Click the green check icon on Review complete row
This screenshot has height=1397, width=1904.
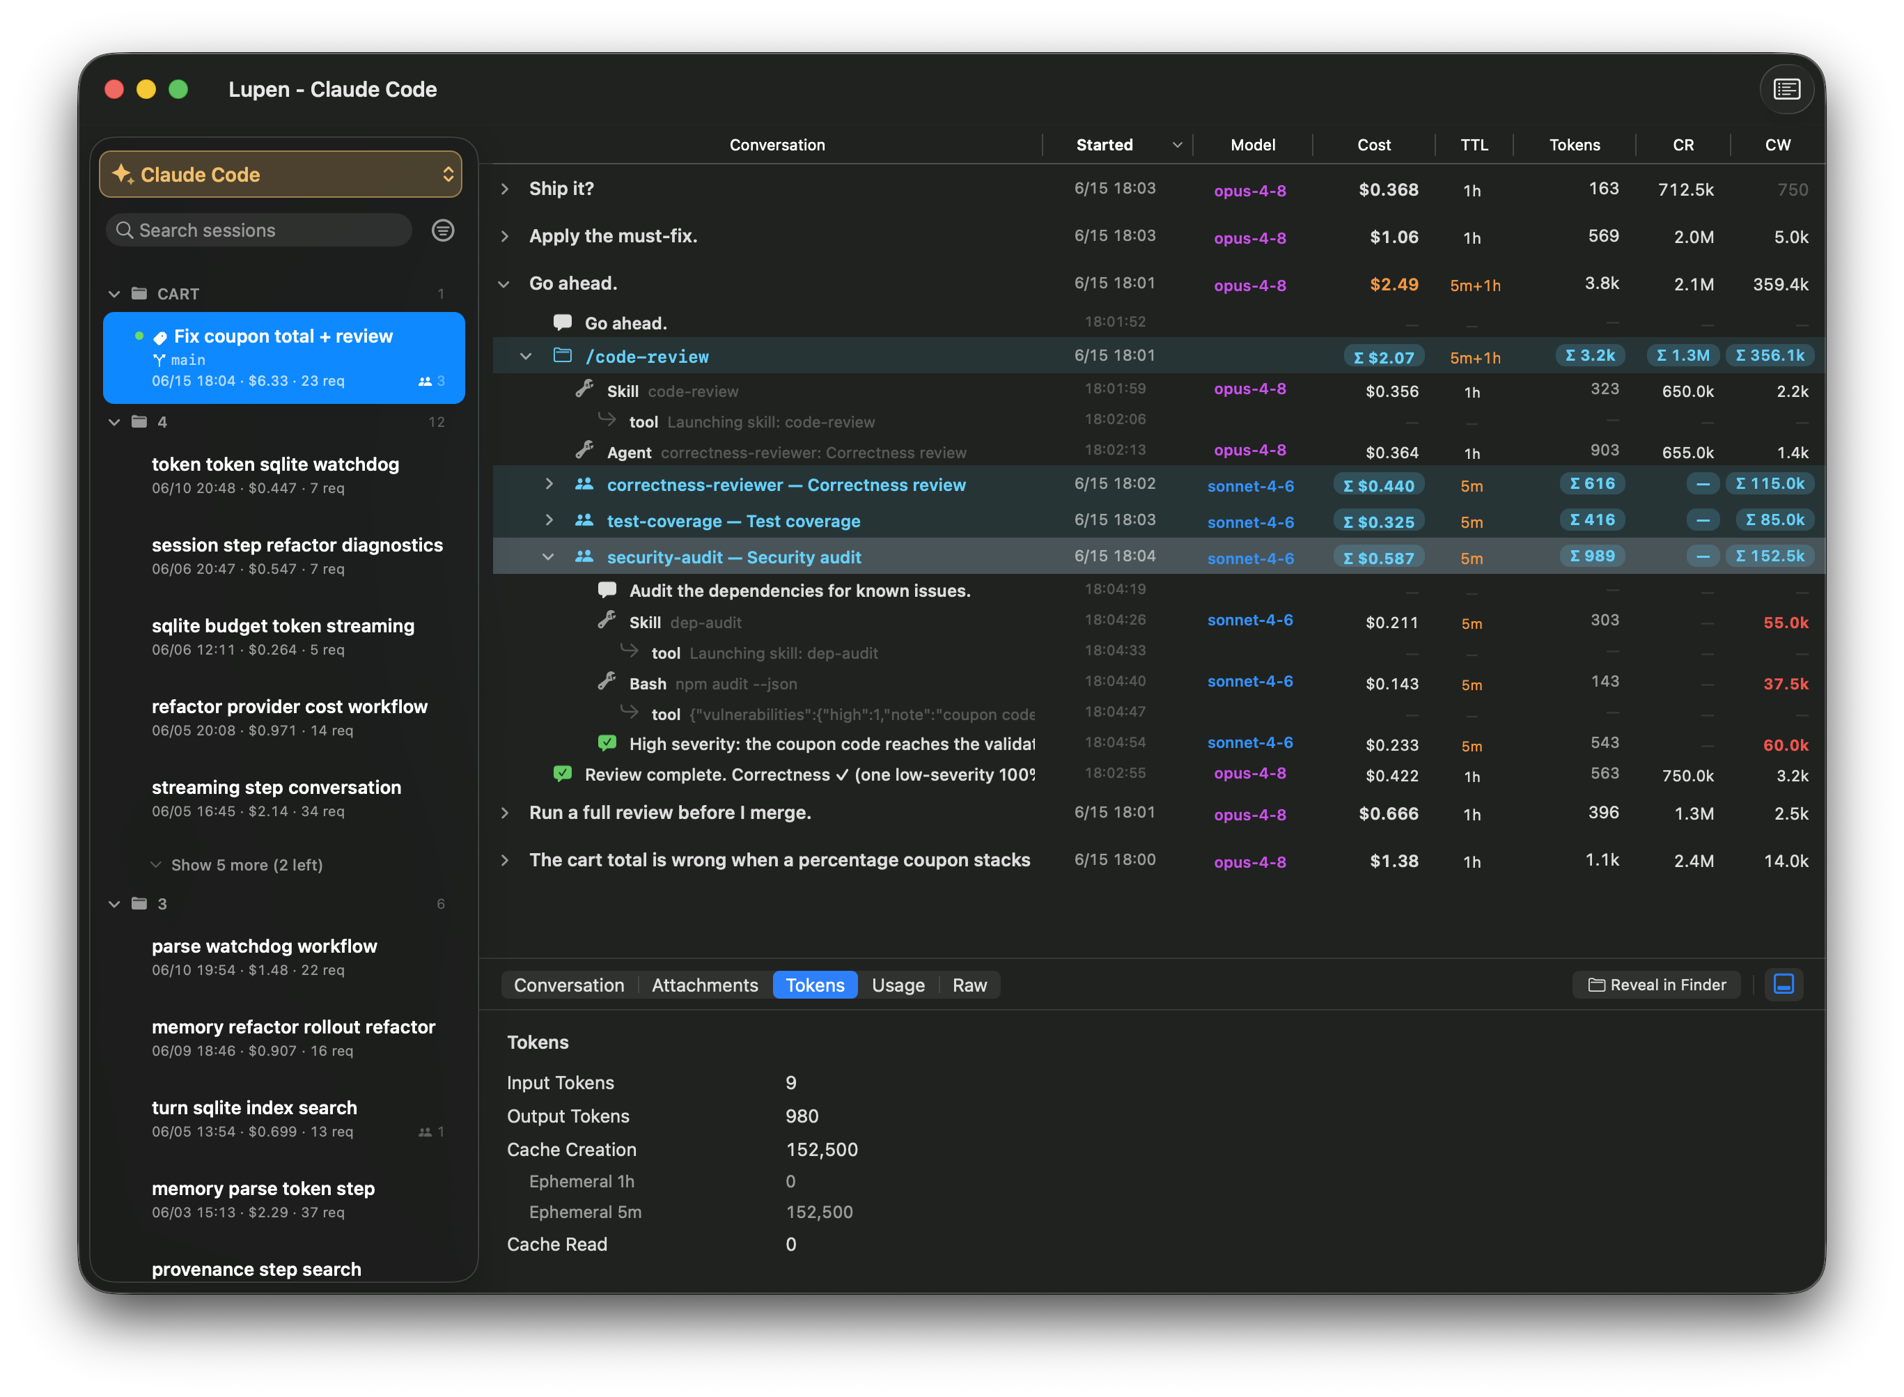click(x=562, y=774)
